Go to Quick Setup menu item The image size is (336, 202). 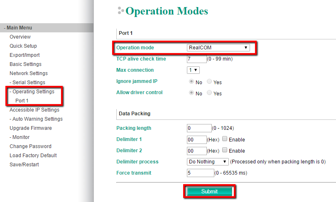pyautogui.click(x=23, y=46)
